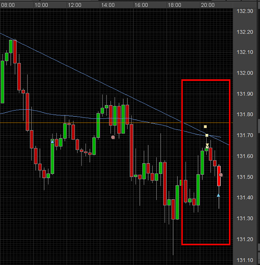Click the 131.30 price axis label

(x=245, y=218)
